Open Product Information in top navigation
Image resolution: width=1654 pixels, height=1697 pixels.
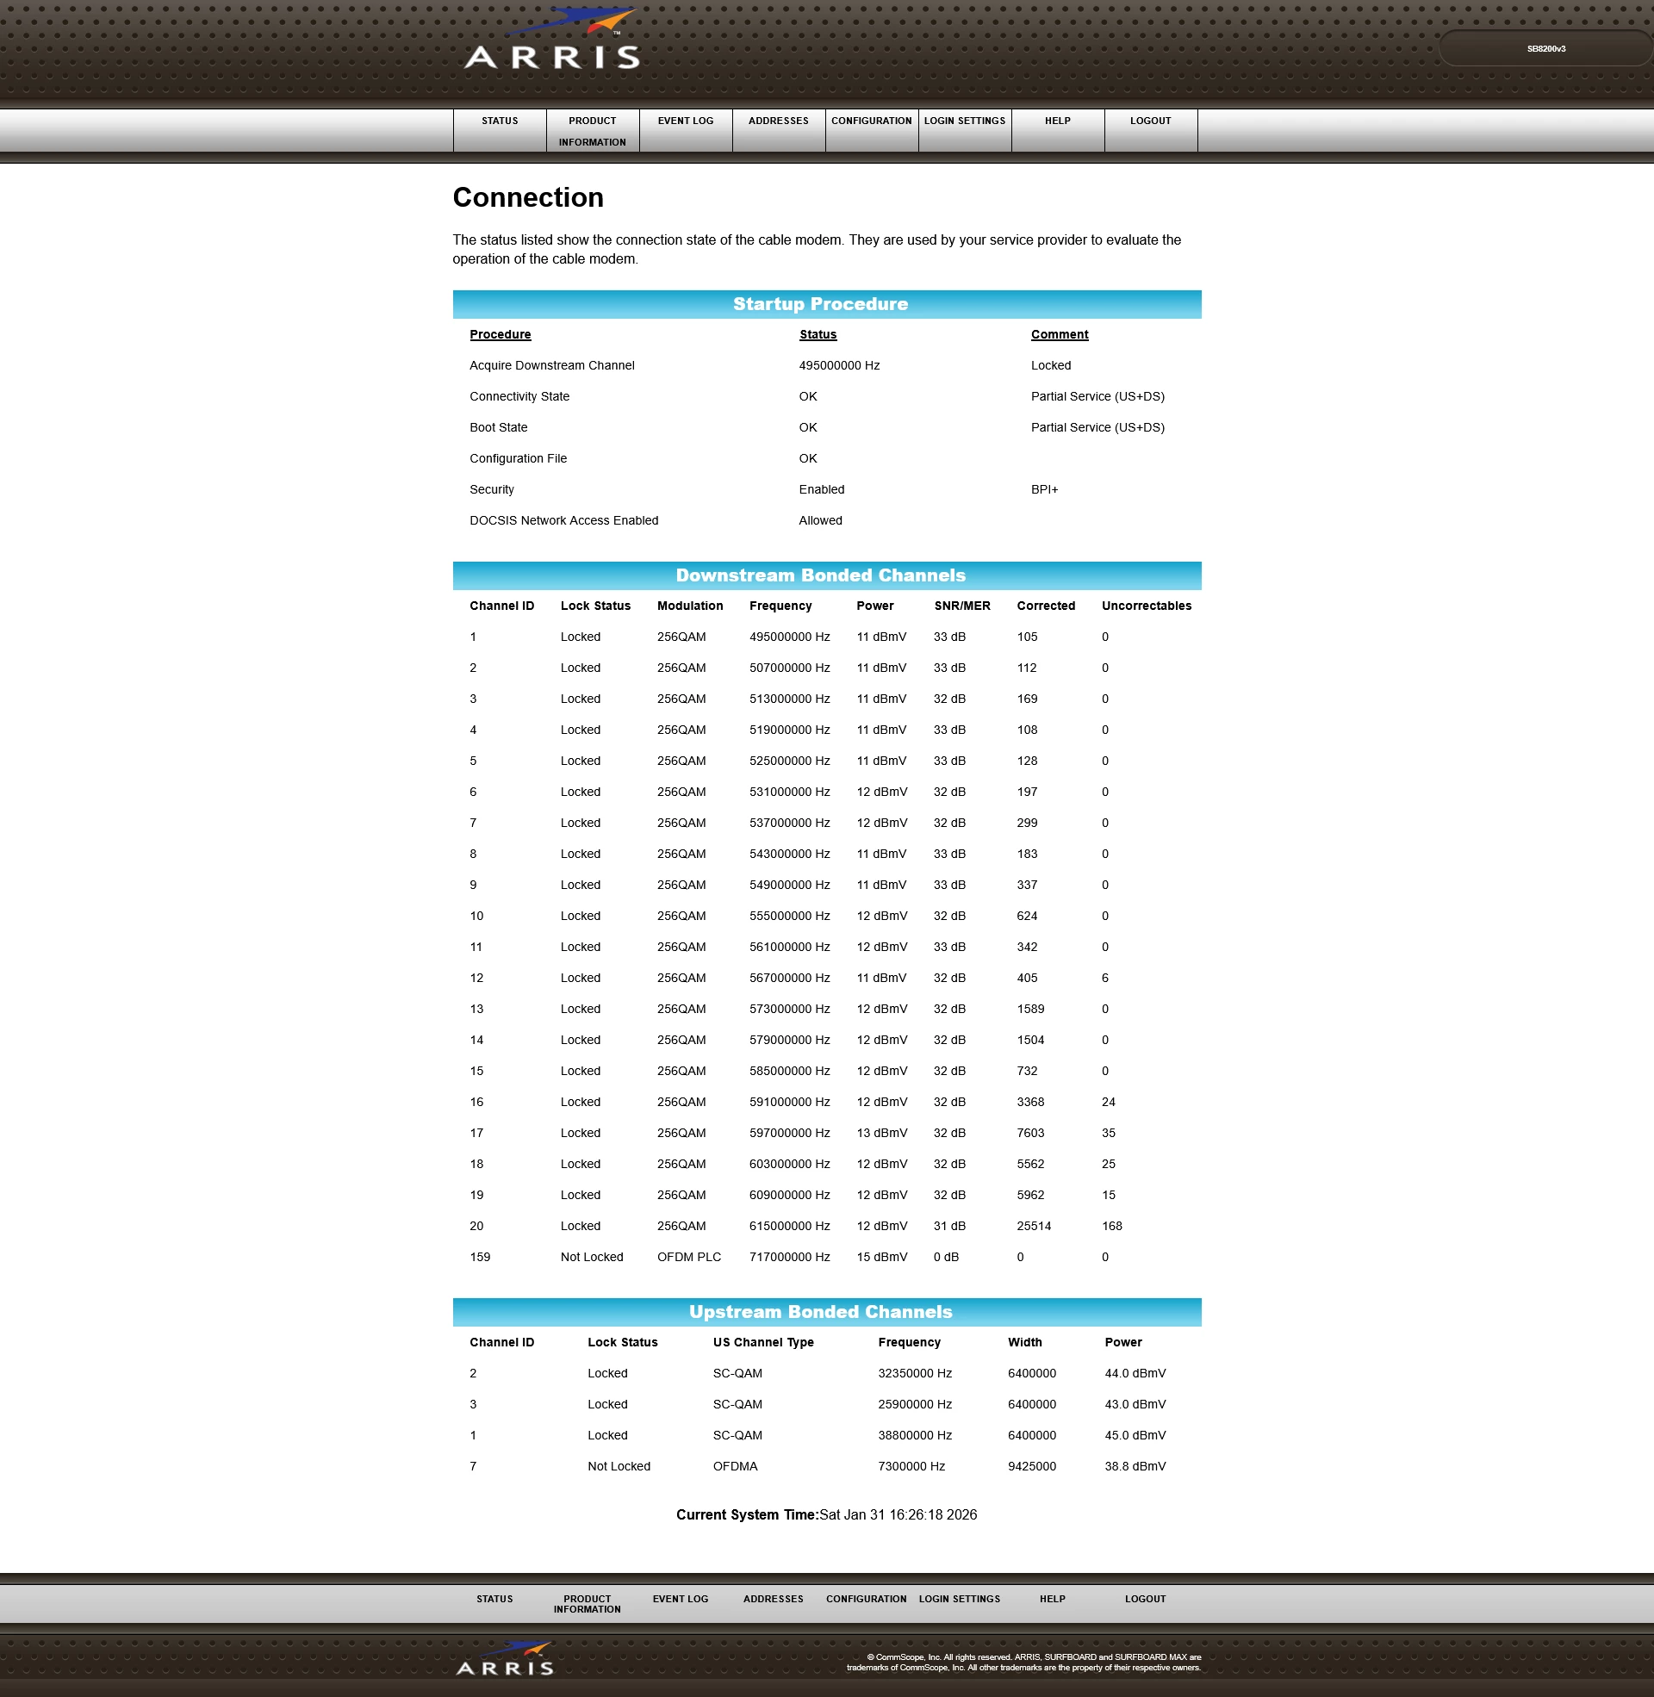593,131
